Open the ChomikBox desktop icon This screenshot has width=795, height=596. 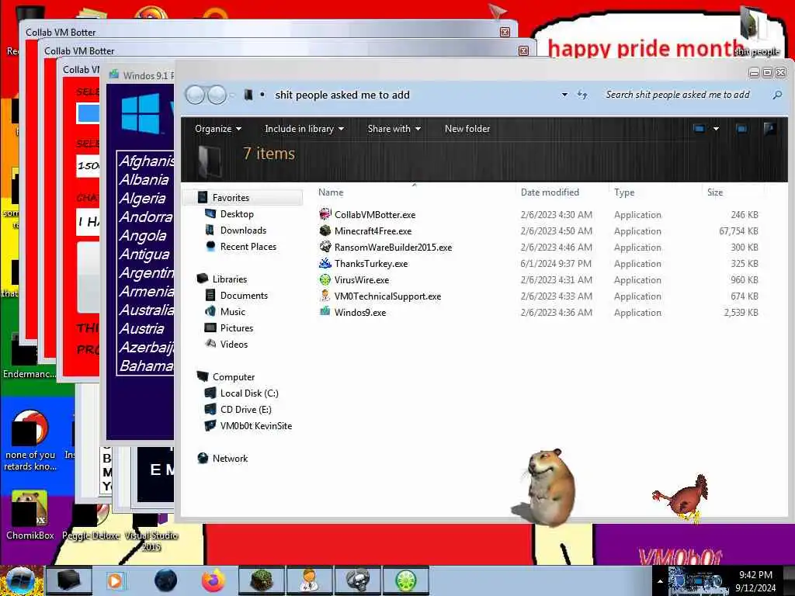(x=30, y=515)
